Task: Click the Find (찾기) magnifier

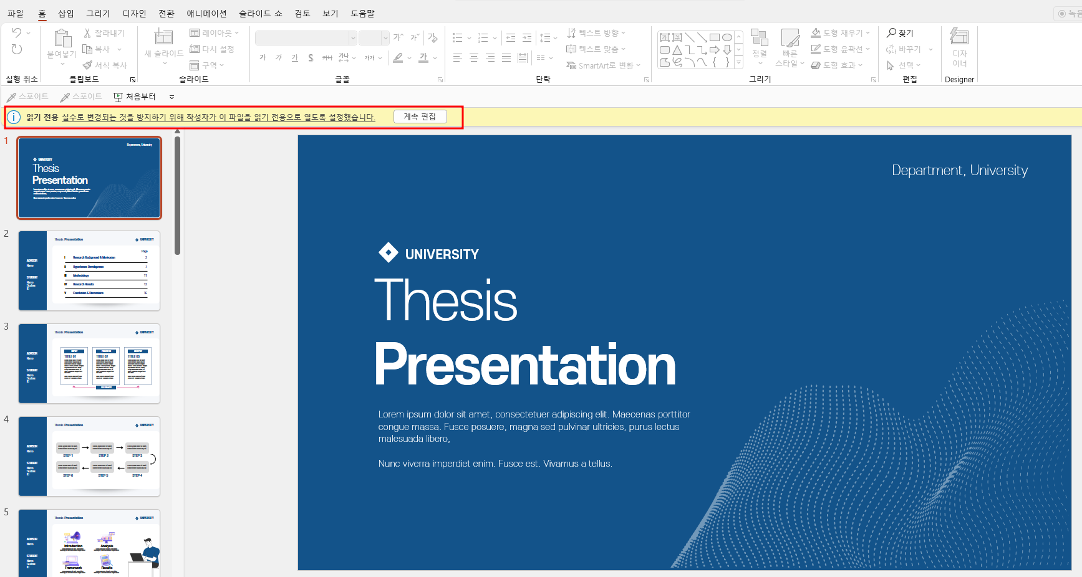Action: pos(892,33)
